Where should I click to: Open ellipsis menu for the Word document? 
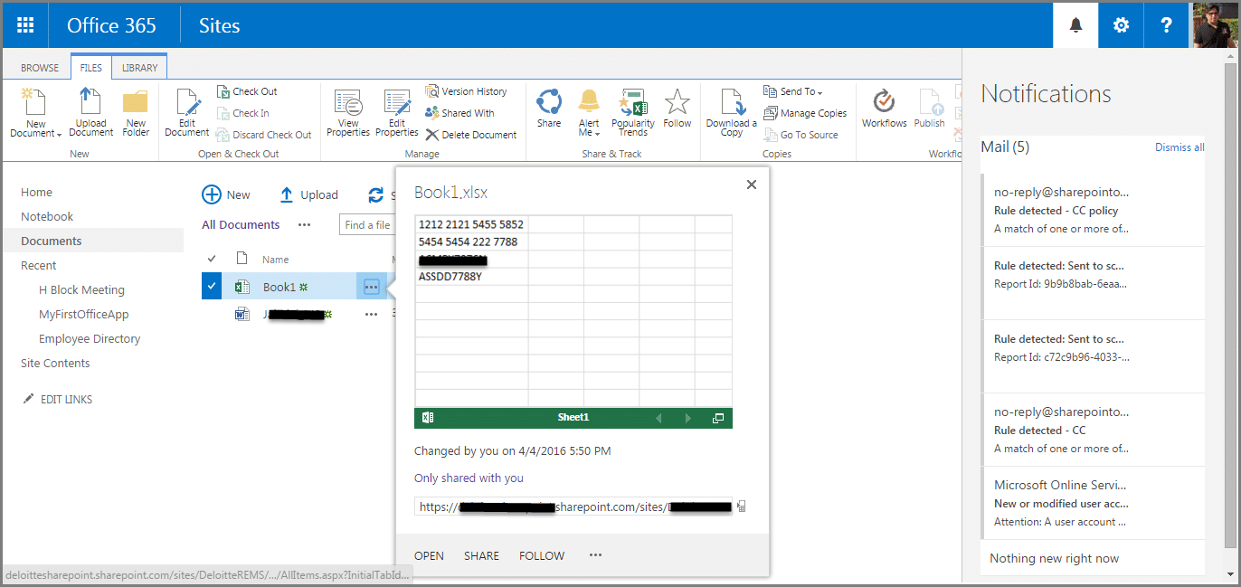click(x=371, y=314)
